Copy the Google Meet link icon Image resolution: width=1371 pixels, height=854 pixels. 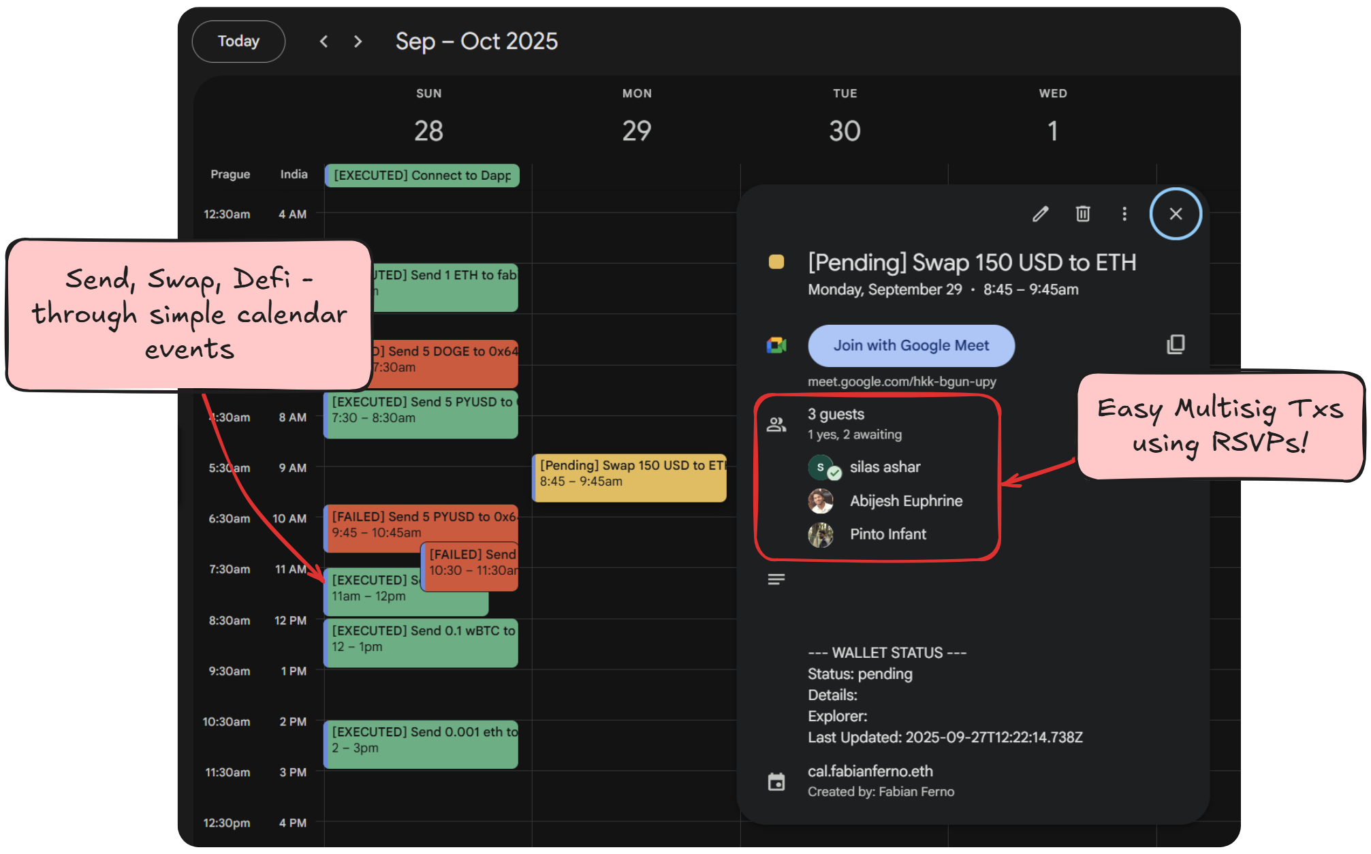[x=1175, y=345]
